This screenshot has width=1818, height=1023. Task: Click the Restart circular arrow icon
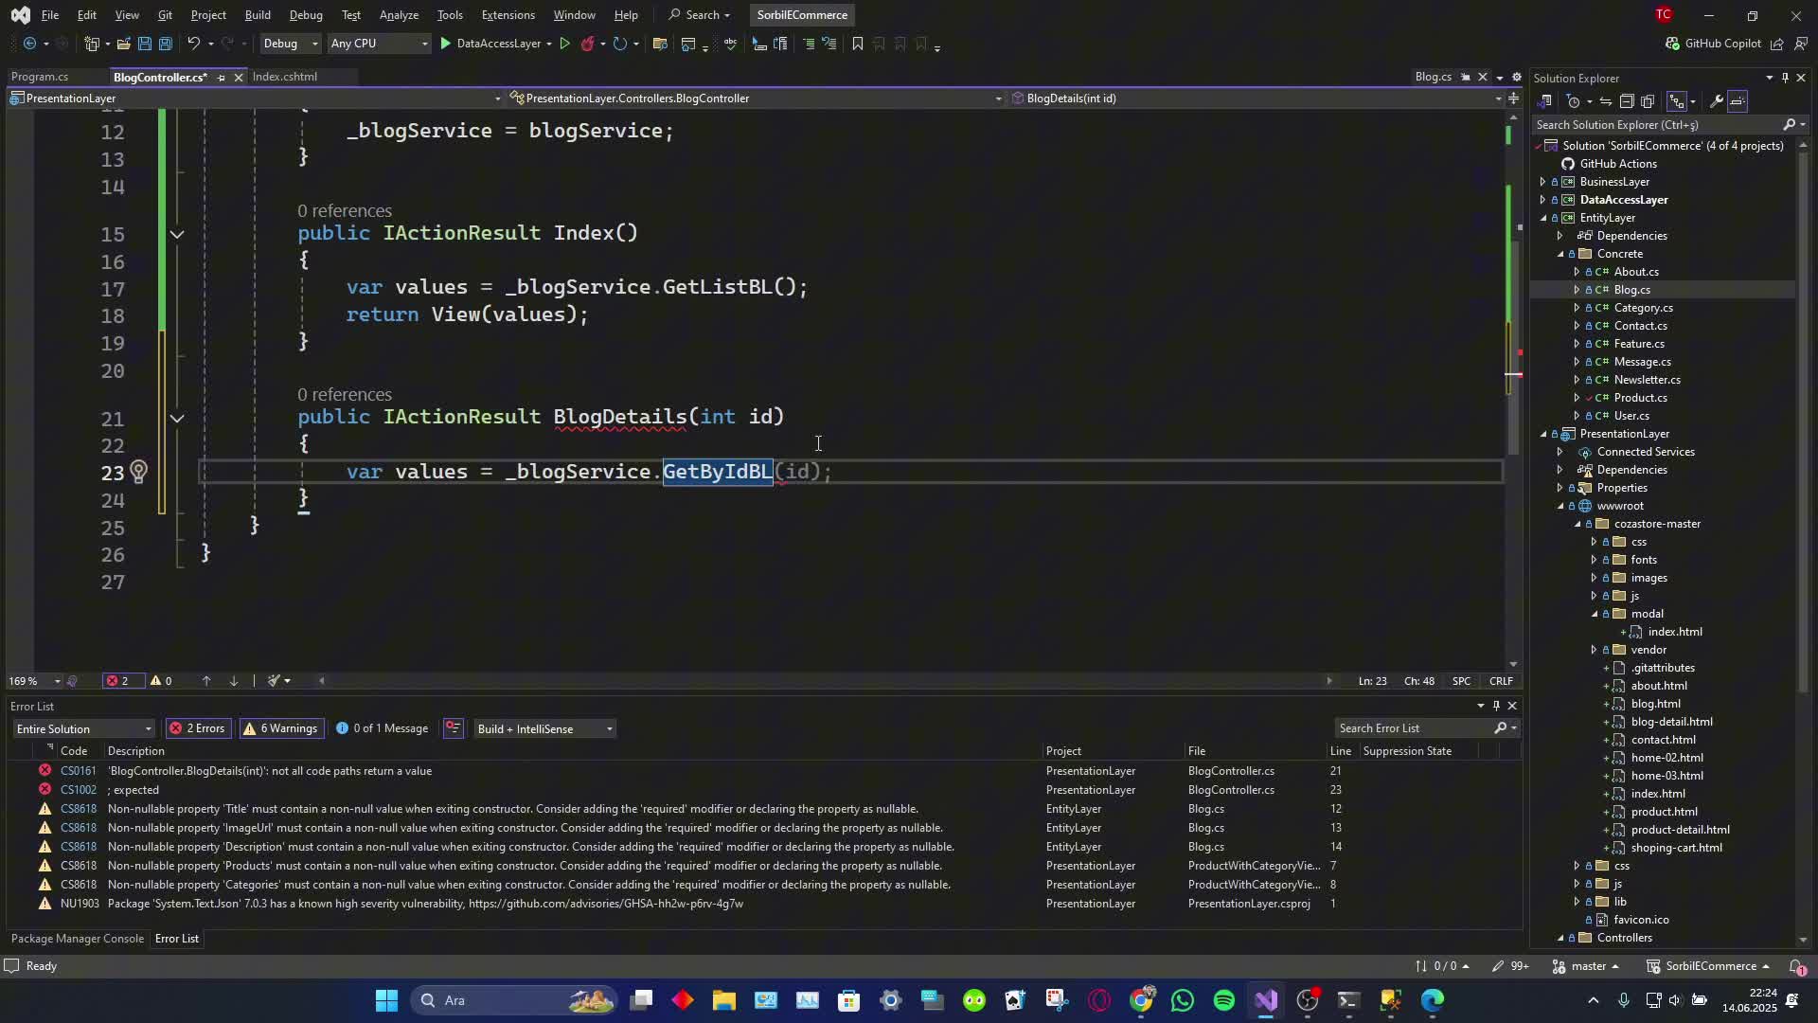coord(619,44)
